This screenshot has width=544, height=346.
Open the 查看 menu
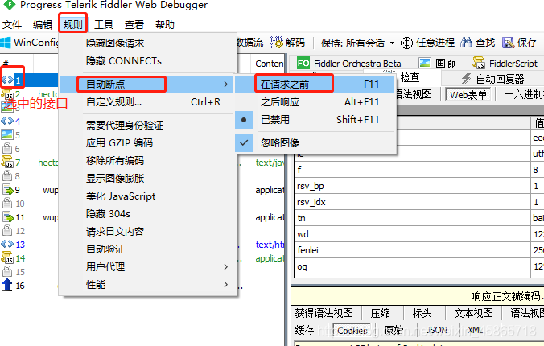coord(134,24)
